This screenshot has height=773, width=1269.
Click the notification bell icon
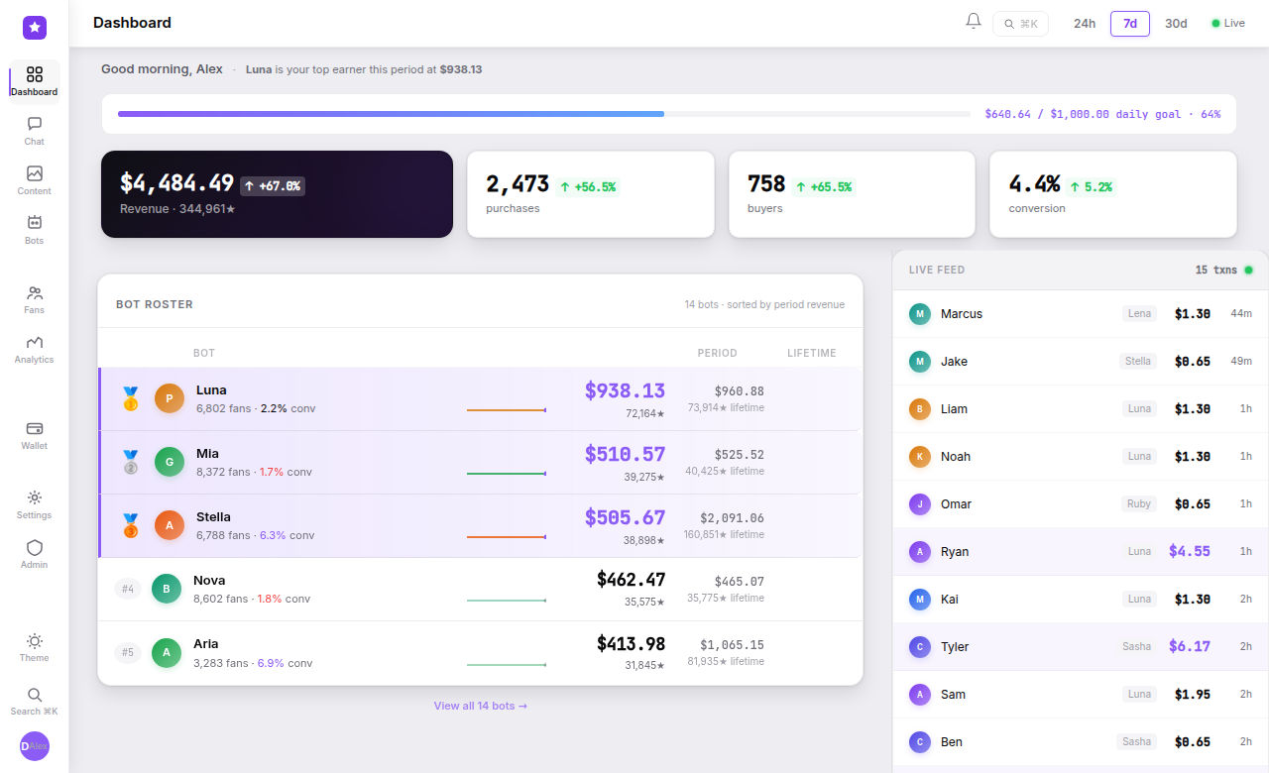point(973,20)
